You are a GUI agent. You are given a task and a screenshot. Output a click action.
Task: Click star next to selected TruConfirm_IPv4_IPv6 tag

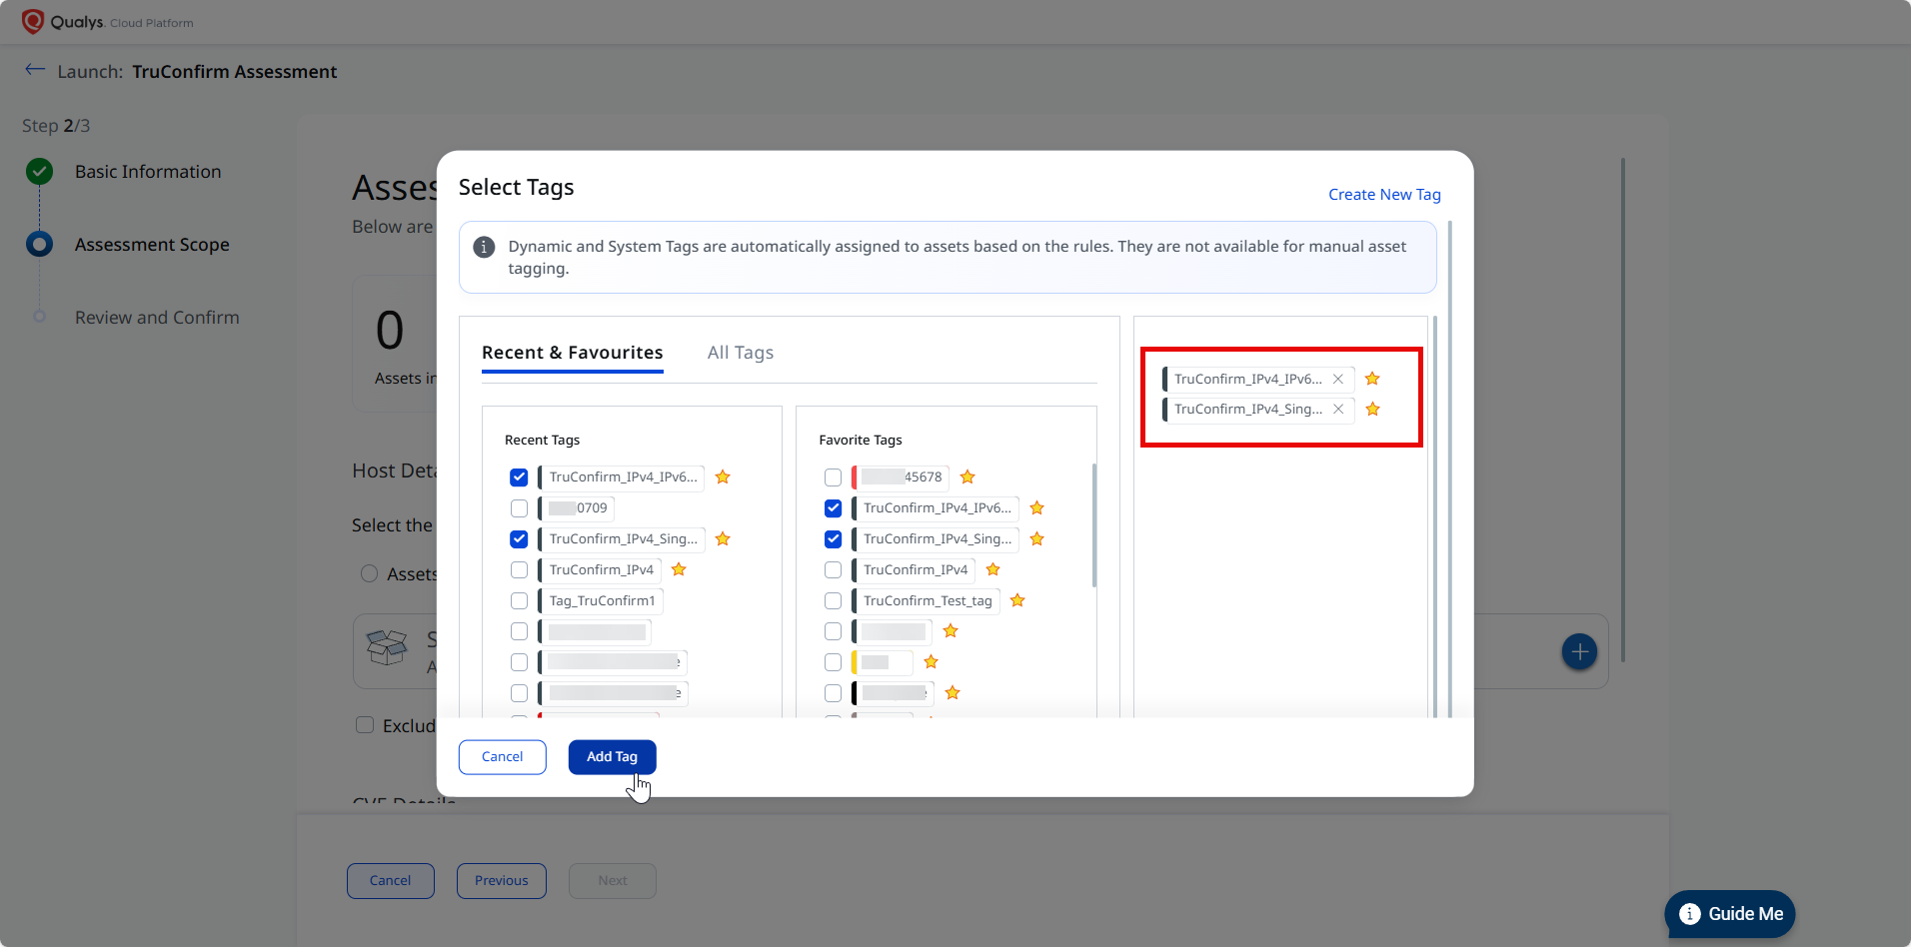tap(1372, 379)
